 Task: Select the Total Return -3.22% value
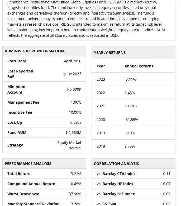click(75, 174)
